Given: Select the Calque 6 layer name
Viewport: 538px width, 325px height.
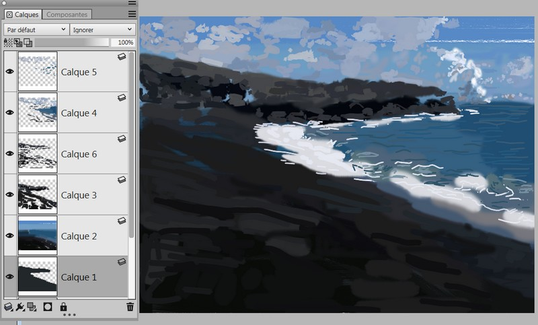Looking at the screenshot, I should point(79,154).
